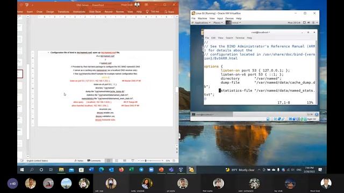Open the Slide Show tab
344x193 pixels.
(x=95, y=12)
